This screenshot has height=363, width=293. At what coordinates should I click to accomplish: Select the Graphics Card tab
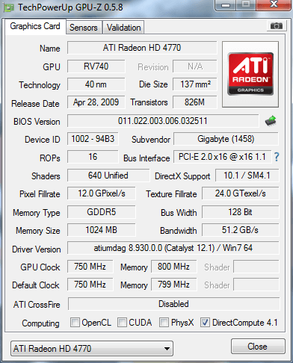point(35,26)
